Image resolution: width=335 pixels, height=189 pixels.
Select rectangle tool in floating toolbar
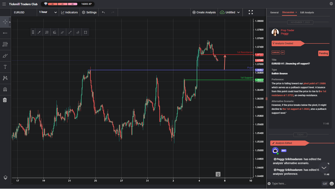tap(85, 32)
